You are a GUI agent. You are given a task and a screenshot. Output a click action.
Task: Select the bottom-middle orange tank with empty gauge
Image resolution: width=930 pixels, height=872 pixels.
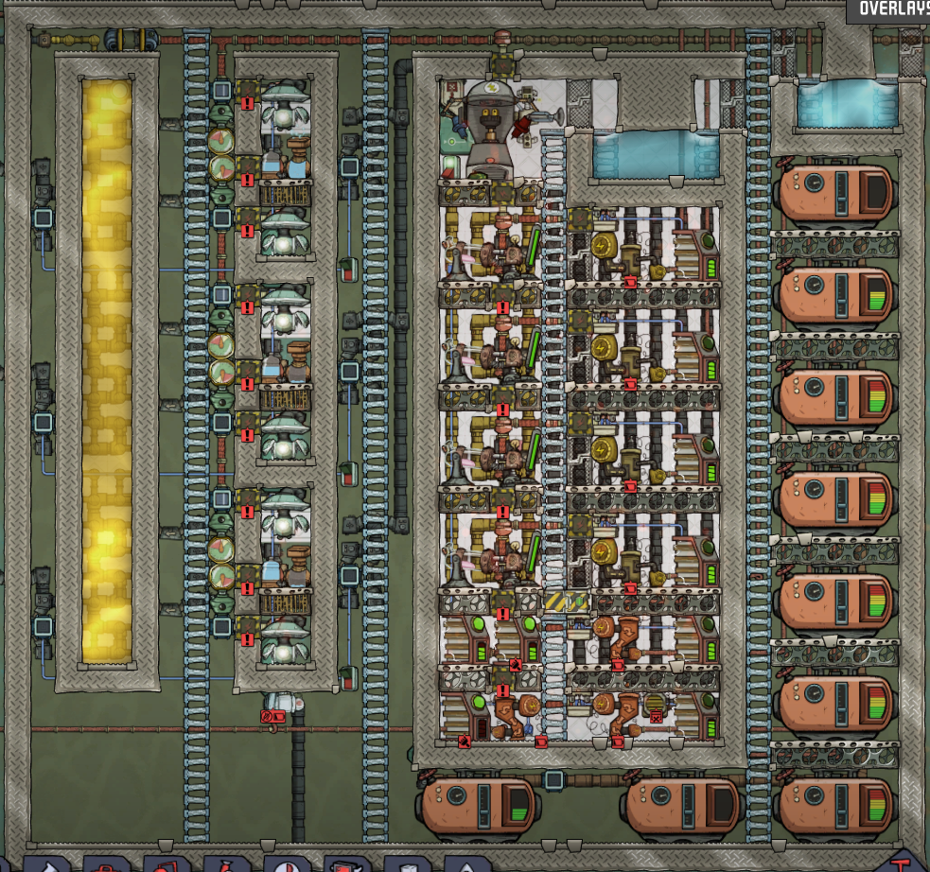click(x=682, y=807)
